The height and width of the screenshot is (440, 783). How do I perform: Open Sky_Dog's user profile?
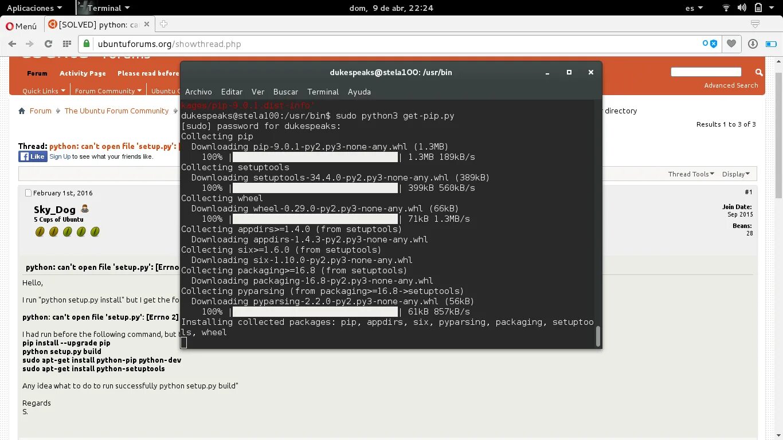click(54, 210)
